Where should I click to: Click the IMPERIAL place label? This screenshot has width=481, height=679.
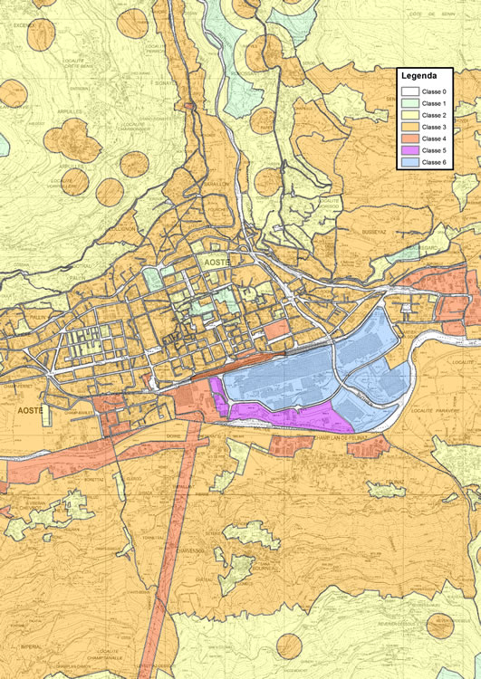point(31,646)
